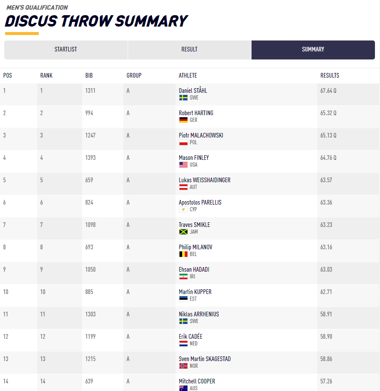Click the Swedish flag beside Daniel Ståhl

[183, 97]
